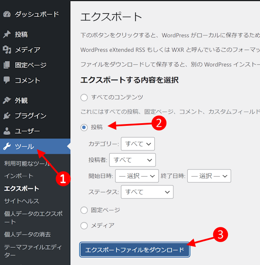Image resolution: width=260 pixels, height=265 pixels.
Task: Click the エクスポート page heading
Action: tap(111, 17)
